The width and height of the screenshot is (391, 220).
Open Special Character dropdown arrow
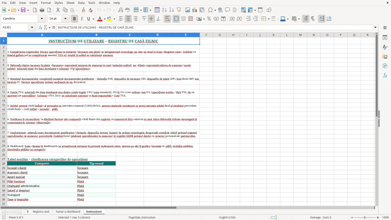215,10
